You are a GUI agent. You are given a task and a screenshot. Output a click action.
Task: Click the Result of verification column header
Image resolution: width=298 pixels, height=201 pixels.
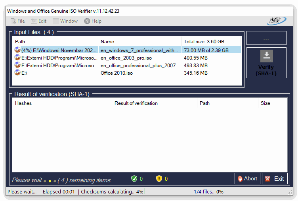(154, 103)
